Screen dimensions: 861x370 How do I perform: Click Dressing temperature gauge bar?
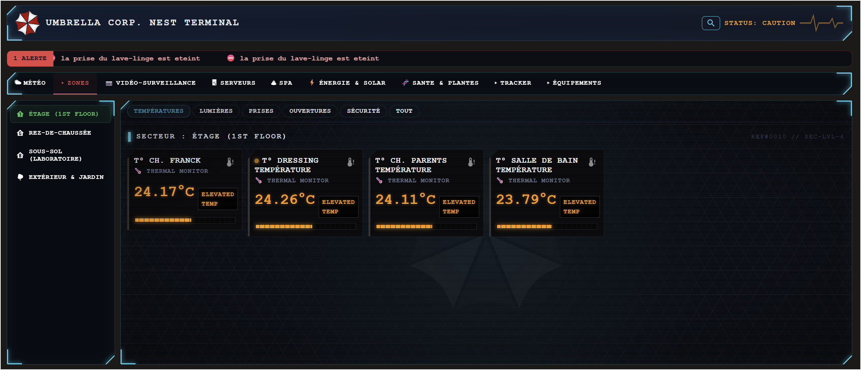pyautogui.click(x=305, y=227)
